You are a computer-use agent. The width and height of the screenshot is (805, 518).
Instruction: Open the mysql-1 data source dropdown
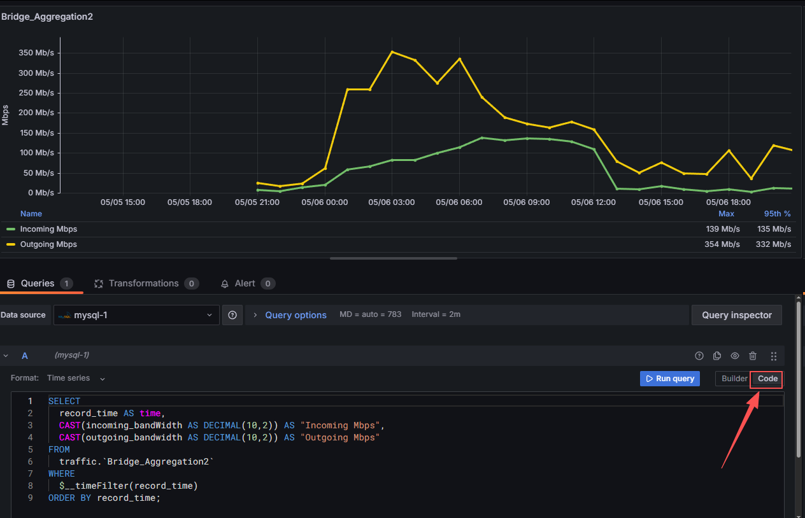[137, 315]
